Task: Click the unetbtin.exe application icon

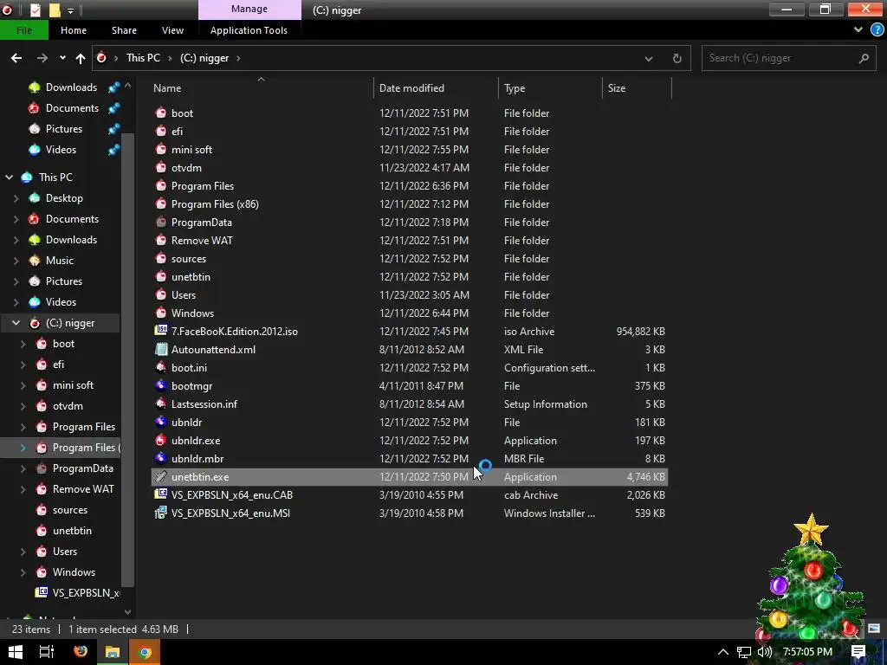Action: (x=161, y=477)
